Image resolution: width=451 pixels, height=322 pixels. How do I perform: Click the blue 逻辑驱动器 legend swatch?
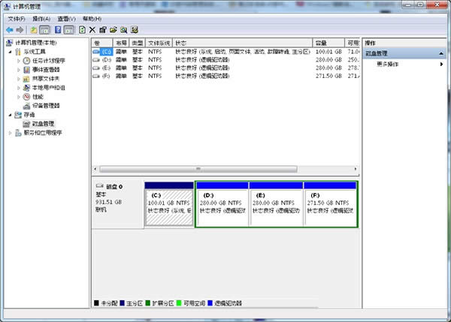click(210, 302)
